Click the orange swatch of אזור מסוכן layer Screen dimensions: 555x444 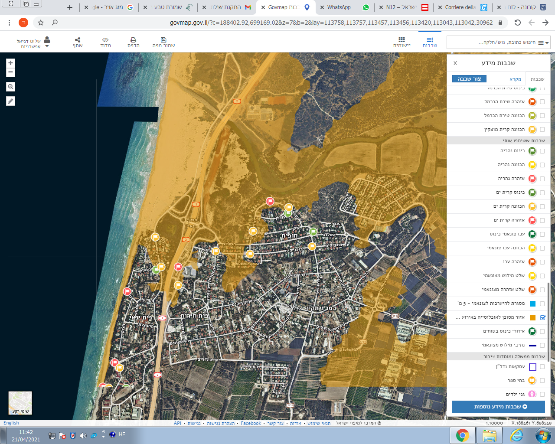(532, 317)
